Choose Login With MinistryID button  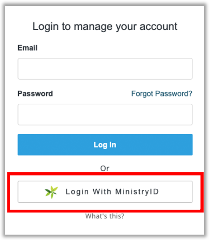coord(105,192)
